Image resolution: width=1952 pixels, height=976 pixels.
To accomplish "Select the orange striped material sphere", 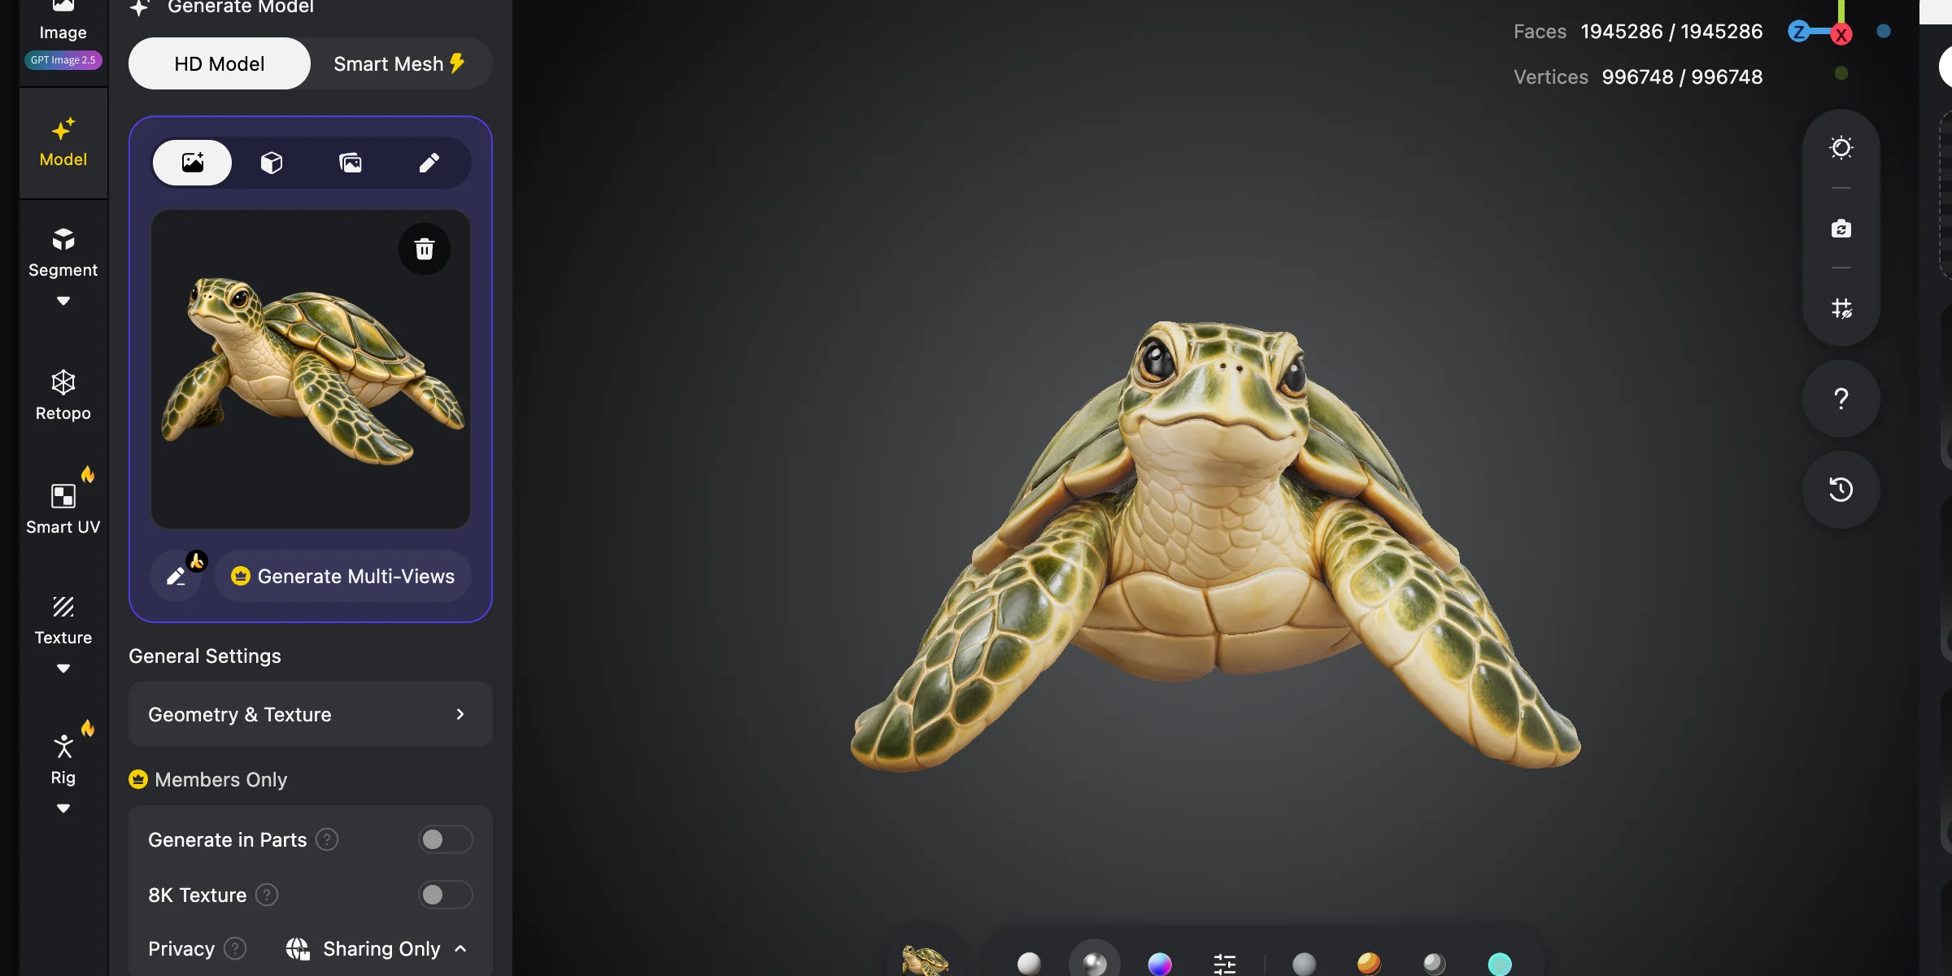I will [x=1369, y=964].
